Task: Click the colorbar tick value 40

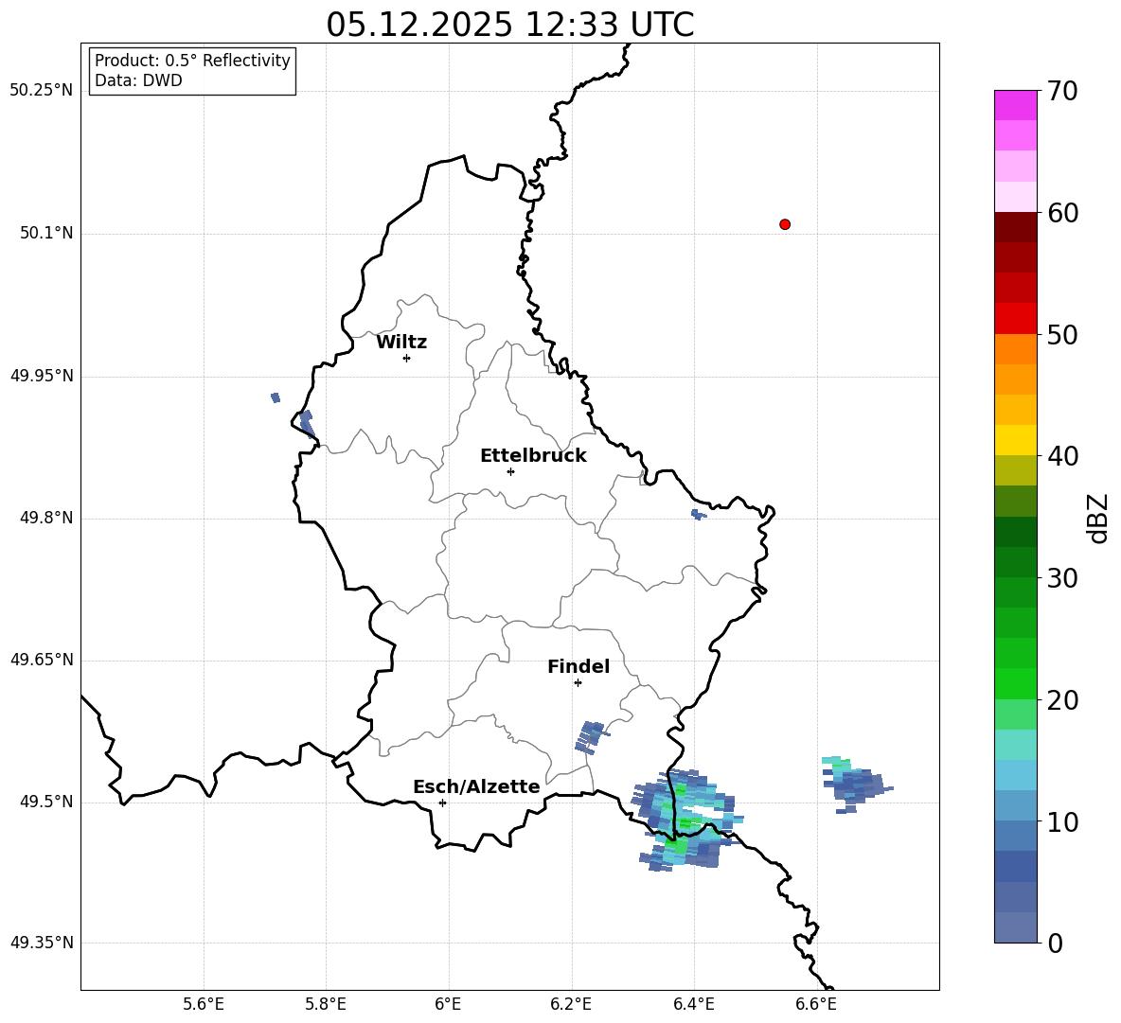Action: [x=1063, y=456]
